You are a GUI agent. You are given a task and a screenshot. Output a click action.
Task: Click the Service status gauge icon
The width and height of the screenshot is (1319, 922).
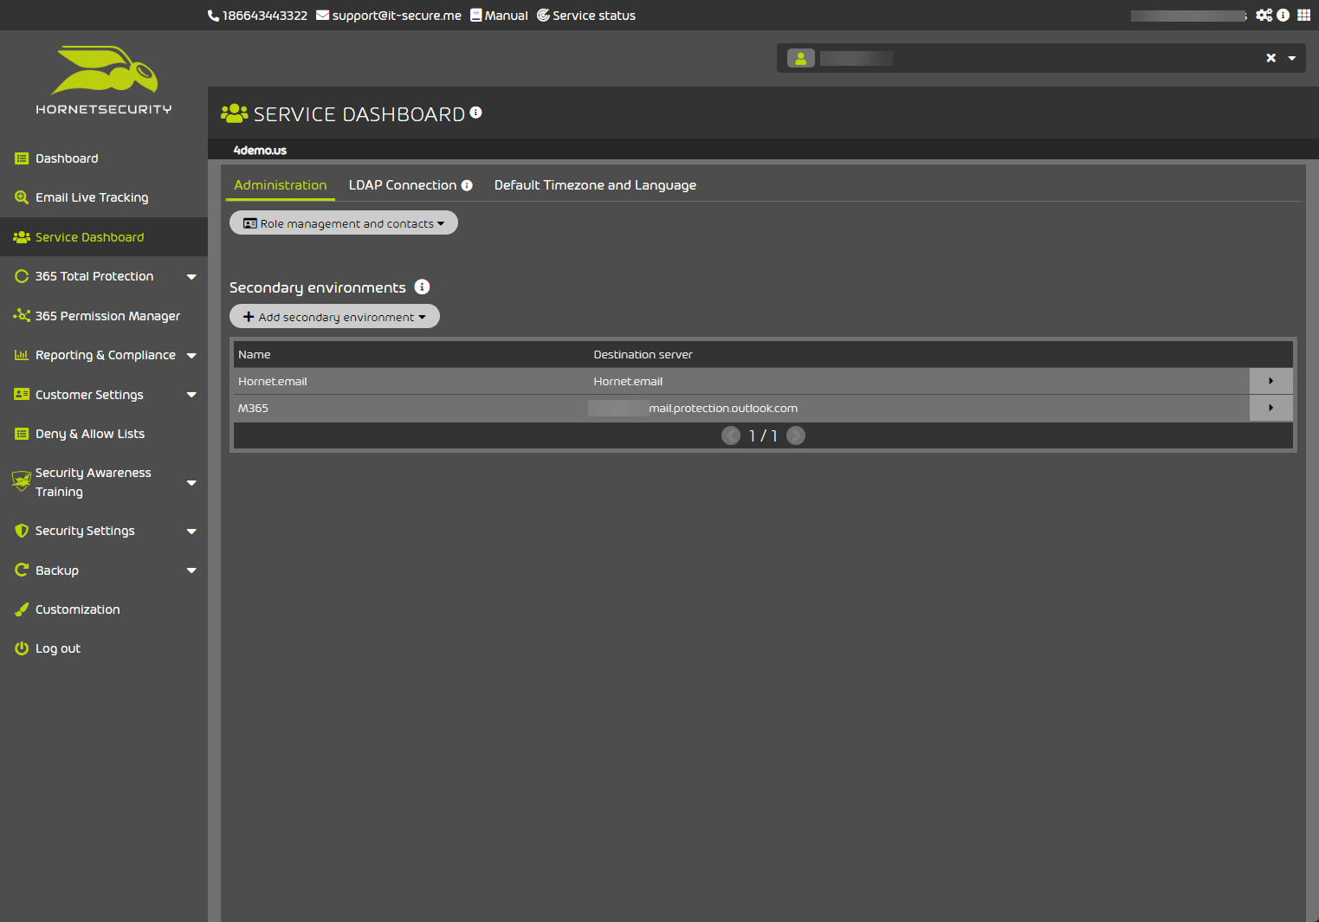pos(543,16)
